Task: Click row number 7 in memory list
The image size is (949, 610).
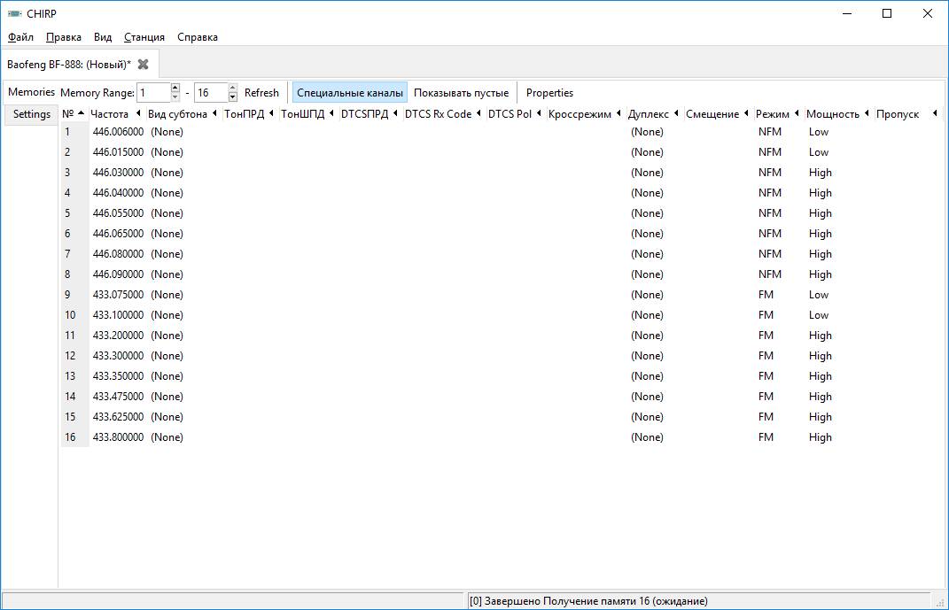Action: [x=67, y=254]
